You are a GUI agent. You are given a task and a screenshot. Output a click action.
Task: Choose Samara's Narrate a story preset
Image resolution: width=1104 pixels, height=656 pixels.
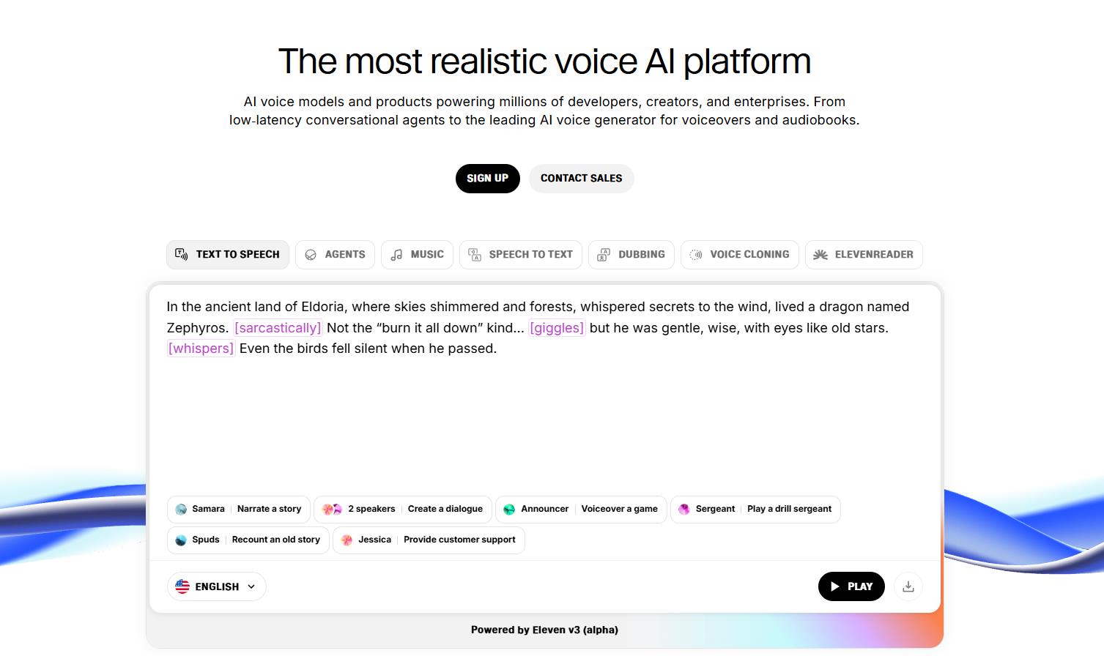[x=239, y=509]
